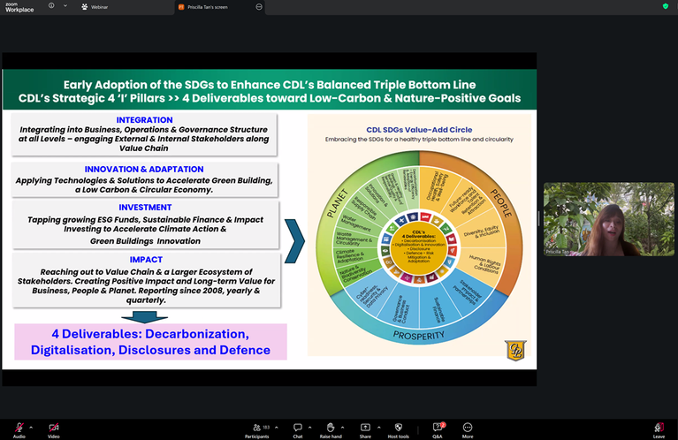The width and height of the screenshot is (678, 440).
Task: Click the 'Responsible Supply Chain' segment
Action: tap(365, 208)
